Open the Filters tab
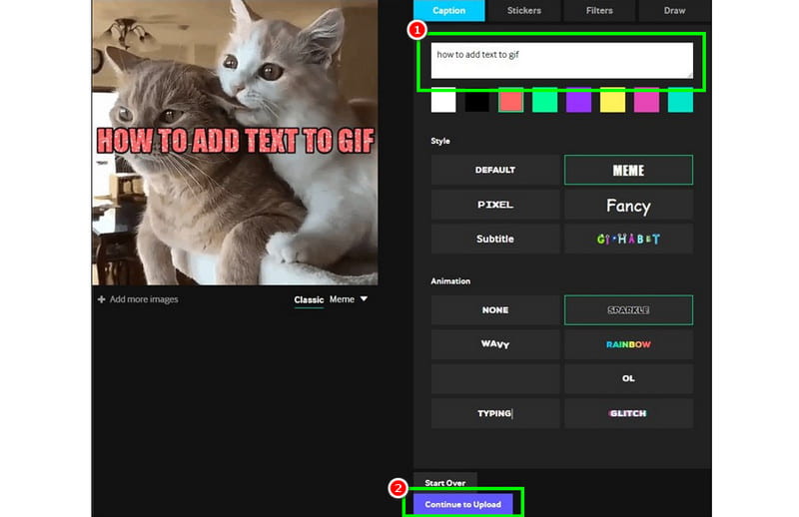Screen dimensions: 799x517 pyautogui.click(x=599, y=10)
